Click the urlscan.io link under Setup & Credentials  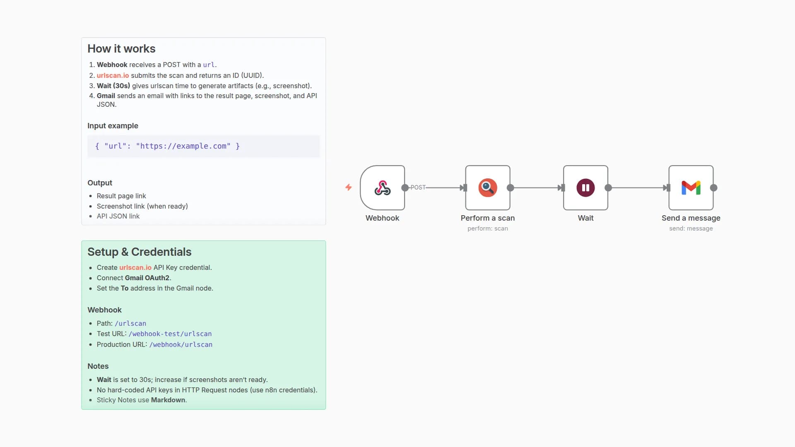point(135,267)
